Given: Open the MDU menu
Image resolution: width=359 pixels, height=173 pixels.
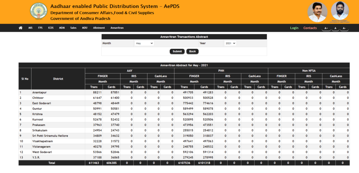Looking at the screenshot, I should click(85, 28).
